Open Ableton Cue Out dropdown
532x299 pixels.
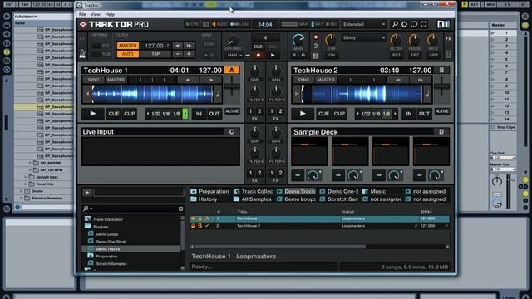coord(503,159)
